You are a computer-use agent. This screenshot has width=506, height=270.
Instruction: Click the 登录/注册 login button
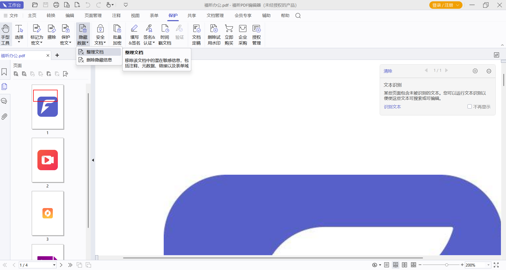pos(446,5)
